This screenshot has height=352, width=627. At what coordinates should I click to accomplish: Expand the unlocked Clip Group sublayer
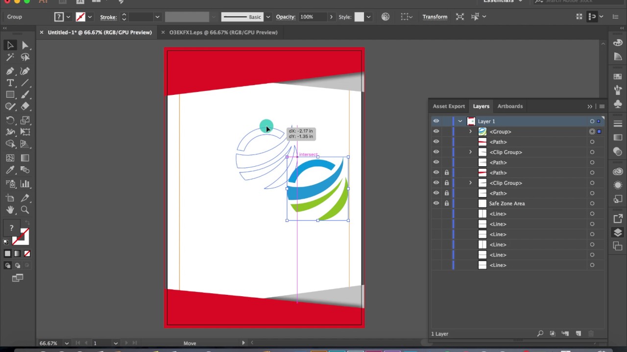click(471, 152)
